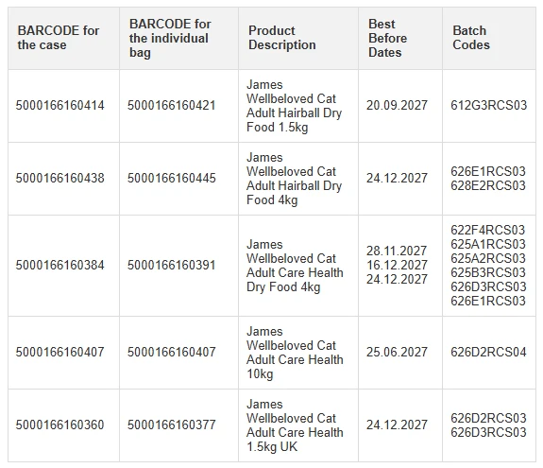The width and height of the screenshot is (543, 468).
Task: Click the Hairball Dry Food 4kg description
Action: click(x=295, y=179)
